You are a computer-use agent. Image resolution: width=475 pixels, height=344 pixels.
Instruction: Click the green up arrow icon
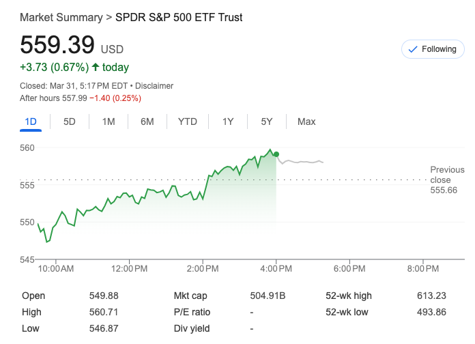96,67
